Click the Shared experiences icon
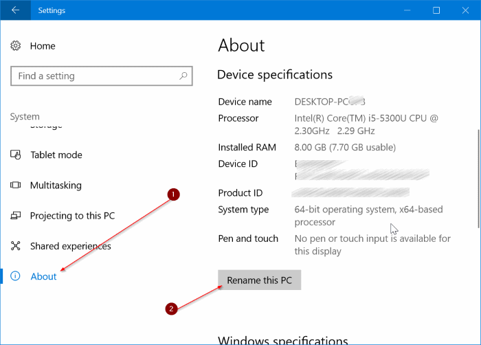Screen dimensions: 481x345 pos(15,246)
